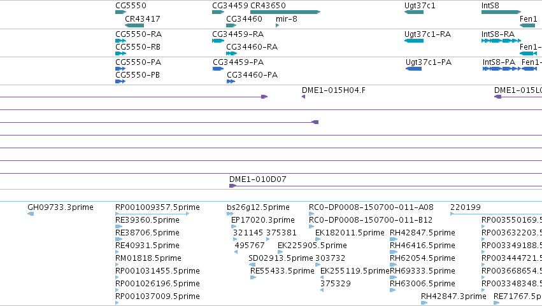
Task: Select the 220199 feature line
Action: (x=496, y=214)
